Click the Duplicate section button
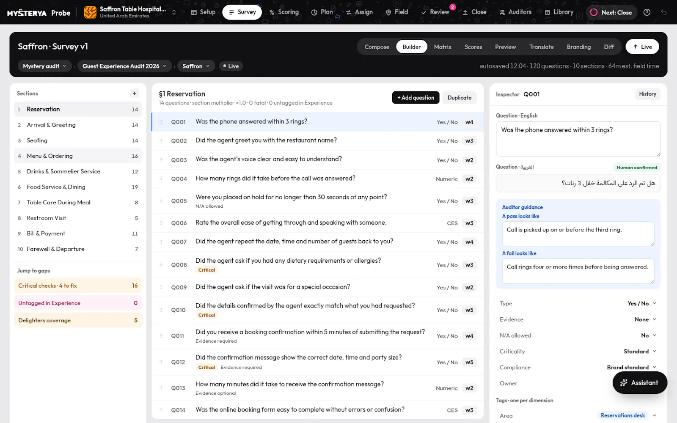 459,98
